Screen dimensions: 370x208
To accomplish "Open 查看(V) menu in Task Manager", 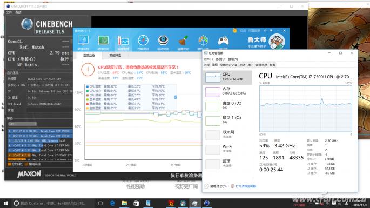I will (x=233, y=59).
